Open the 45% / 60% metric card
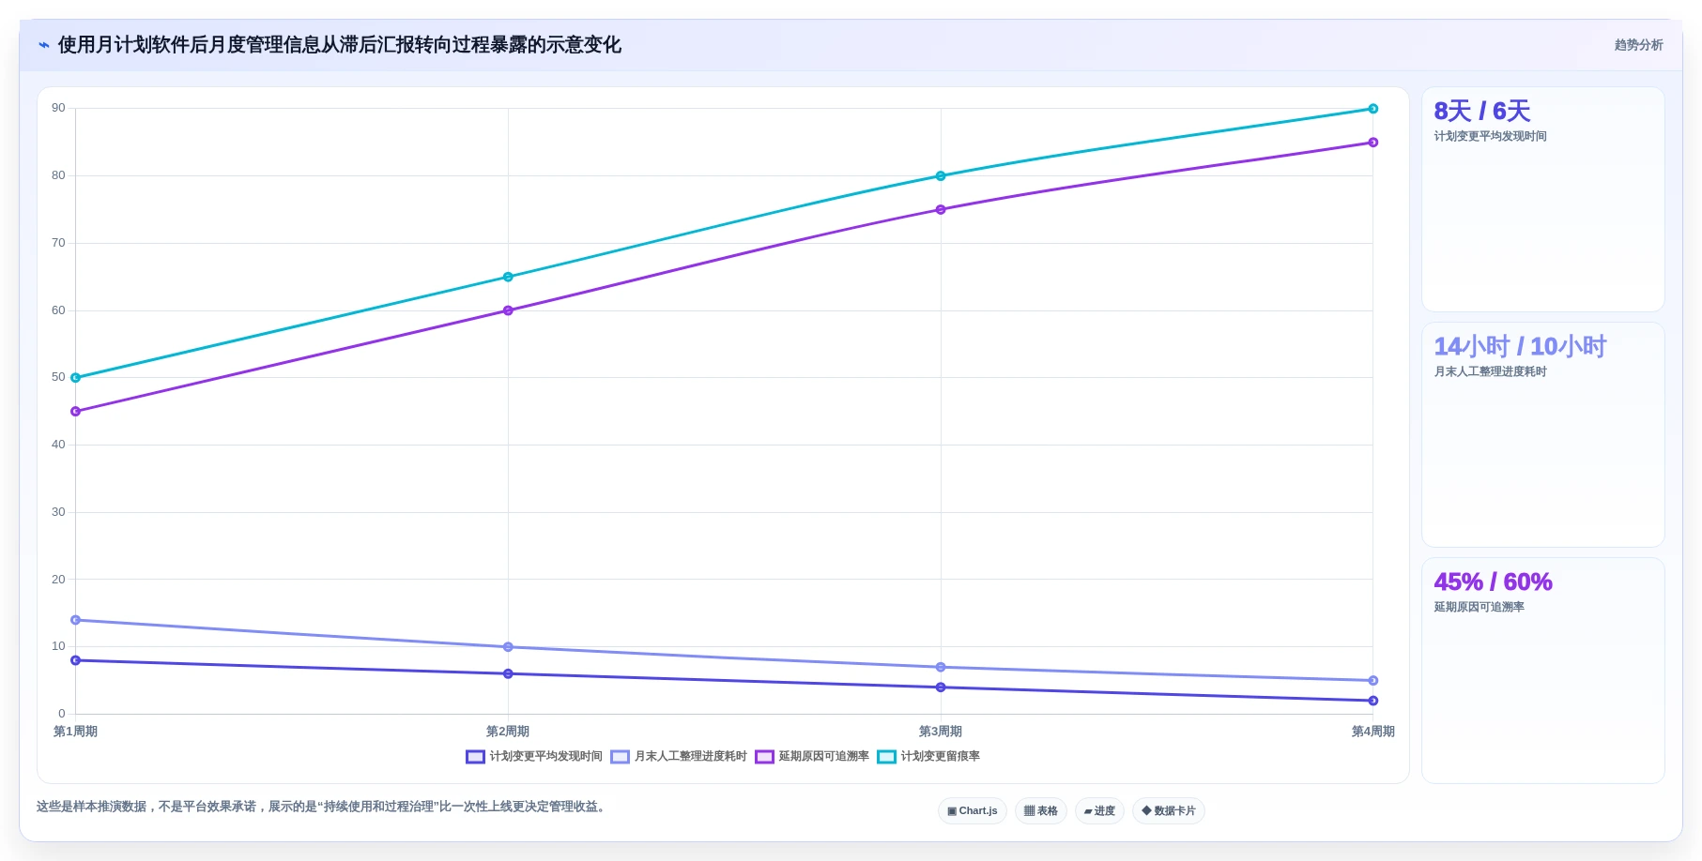The width and height of the screenshot is (1702, 861). pos(1543,671)
